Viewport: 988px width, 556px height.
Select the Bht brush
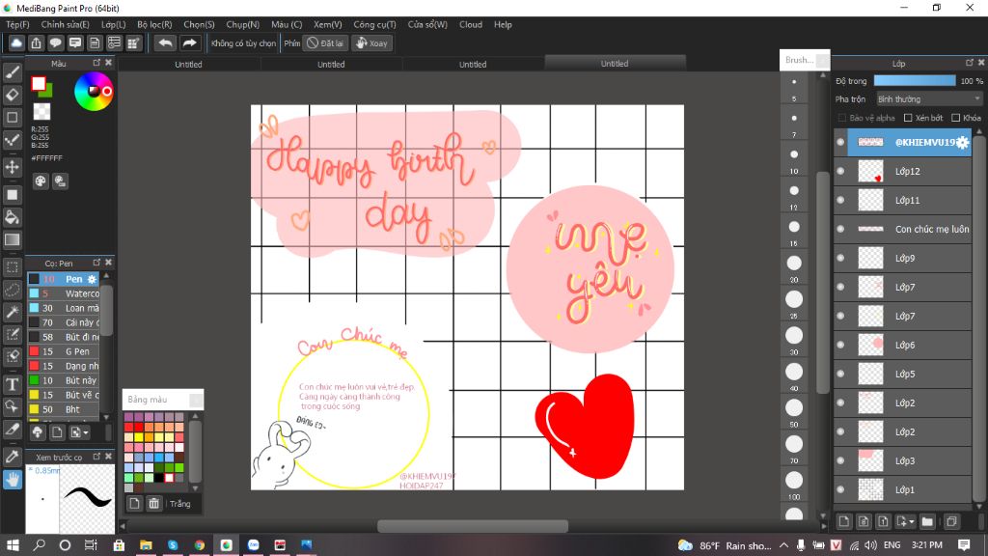[63, 409]
